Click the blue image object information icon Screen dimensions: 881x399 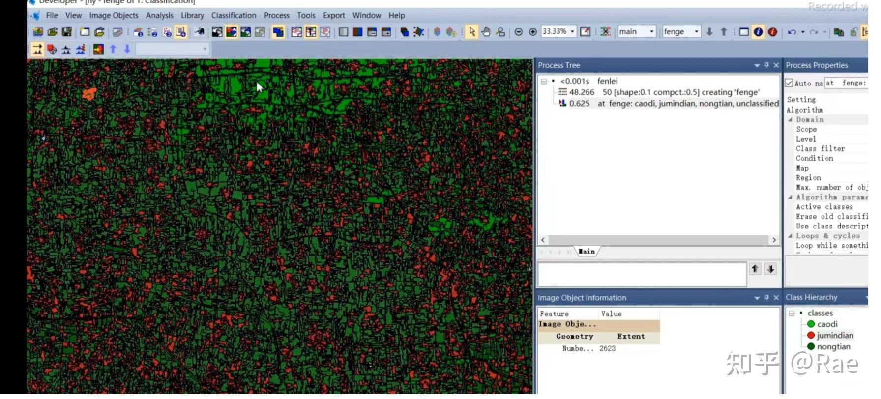tap(758, 32)
